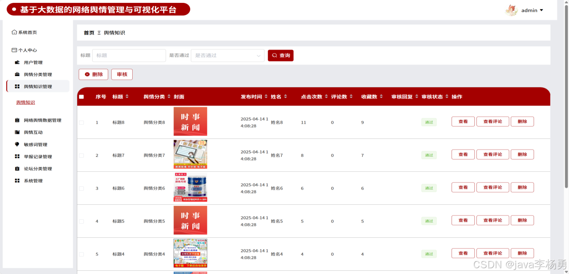Open the 时事新闻 cover for 标题5

[190, 220]
